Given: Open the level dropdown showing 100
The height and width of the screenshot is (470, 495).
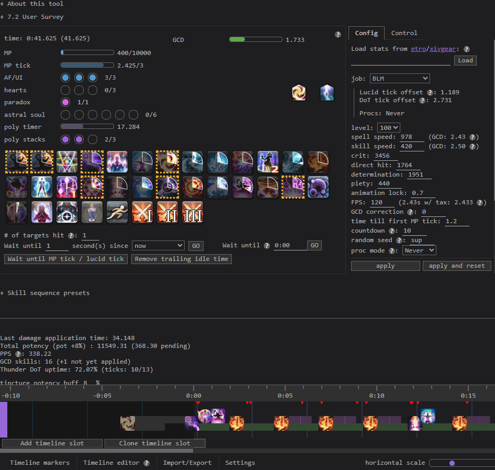Looking at the screenshot, I should click(388, 128).
